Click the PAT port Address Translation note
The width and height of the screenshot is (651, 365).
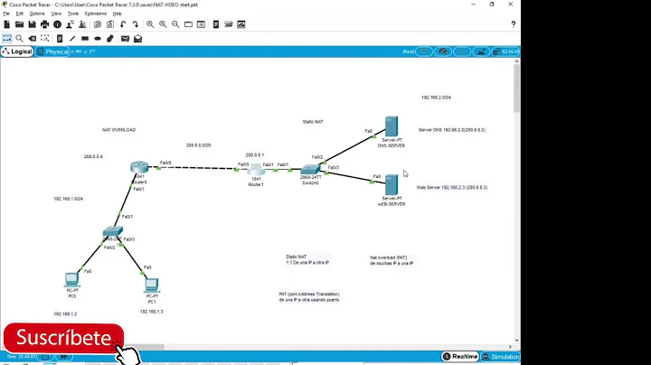pyautogui.click(x=309, y=297)
